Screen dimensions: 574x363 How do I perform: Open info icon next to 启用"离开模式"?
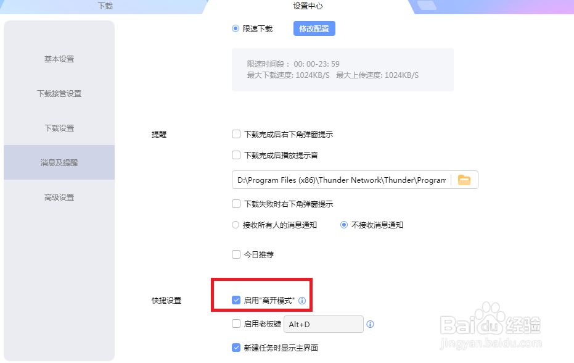coord(302,301)
